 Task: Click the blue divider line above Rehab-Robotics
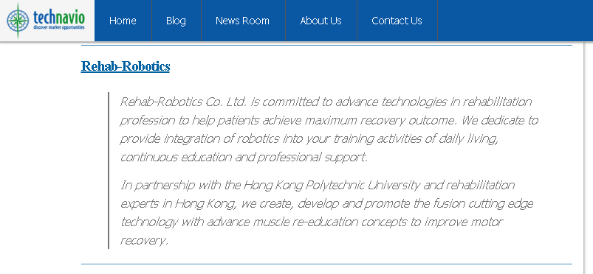[x=326, y=45]
